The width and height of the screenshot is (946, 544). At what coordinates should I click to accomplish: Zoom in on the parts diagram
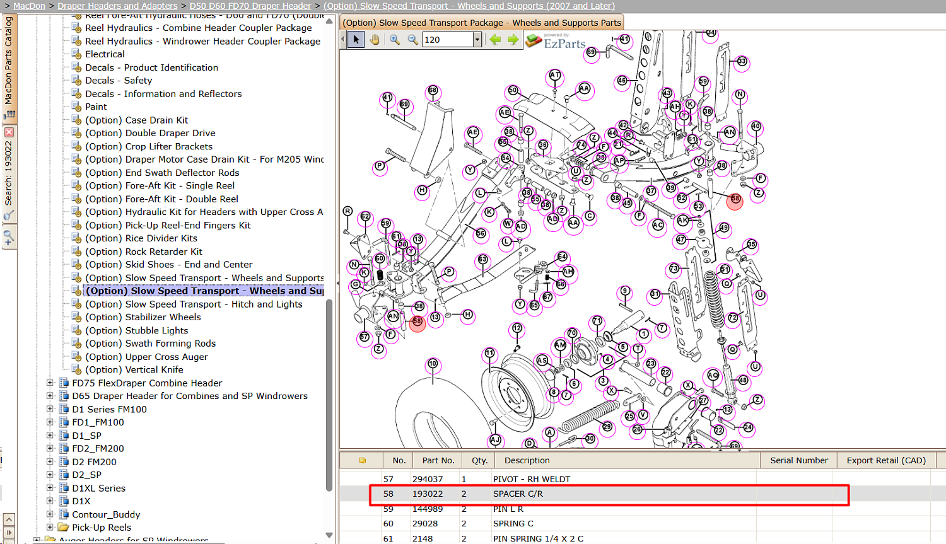pos(395,40)
